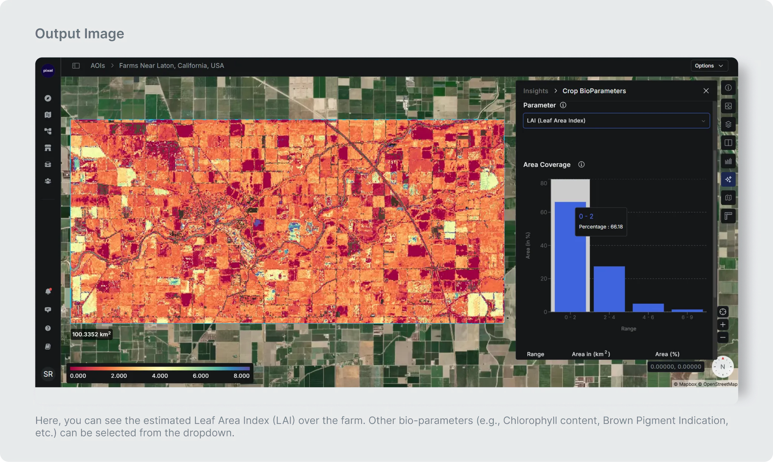Open the OpenStreetMap attribution link
Image resolution: width=773 pixels, height=462 pixels.
(x=718, y=384)
